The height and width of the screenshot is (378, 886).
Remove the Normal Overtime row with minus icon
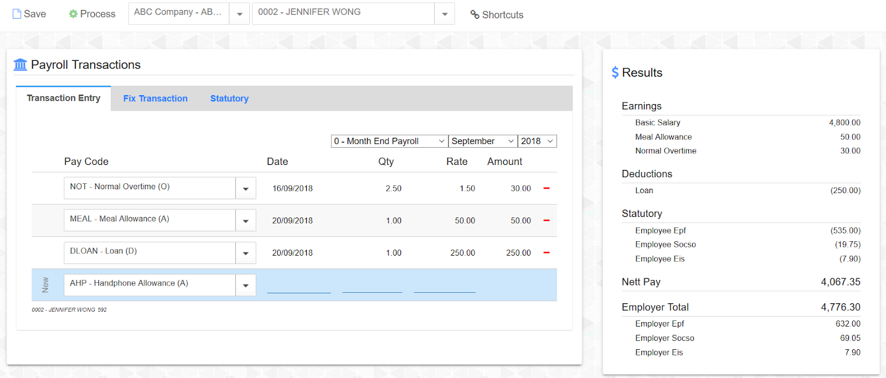click(x=547, y=188)
